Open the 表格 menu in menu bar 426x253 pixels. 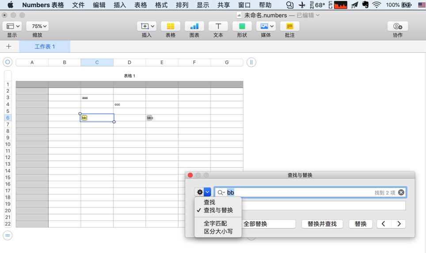(141, 5)
